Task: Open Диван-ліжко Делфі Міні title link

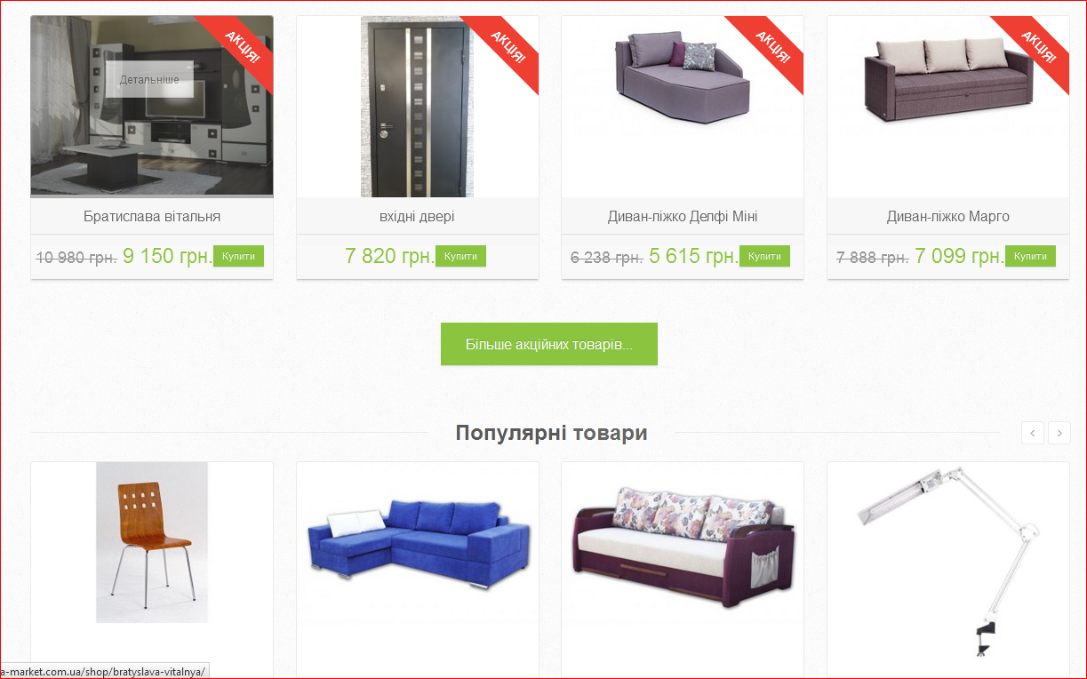Action: point(683,216)
